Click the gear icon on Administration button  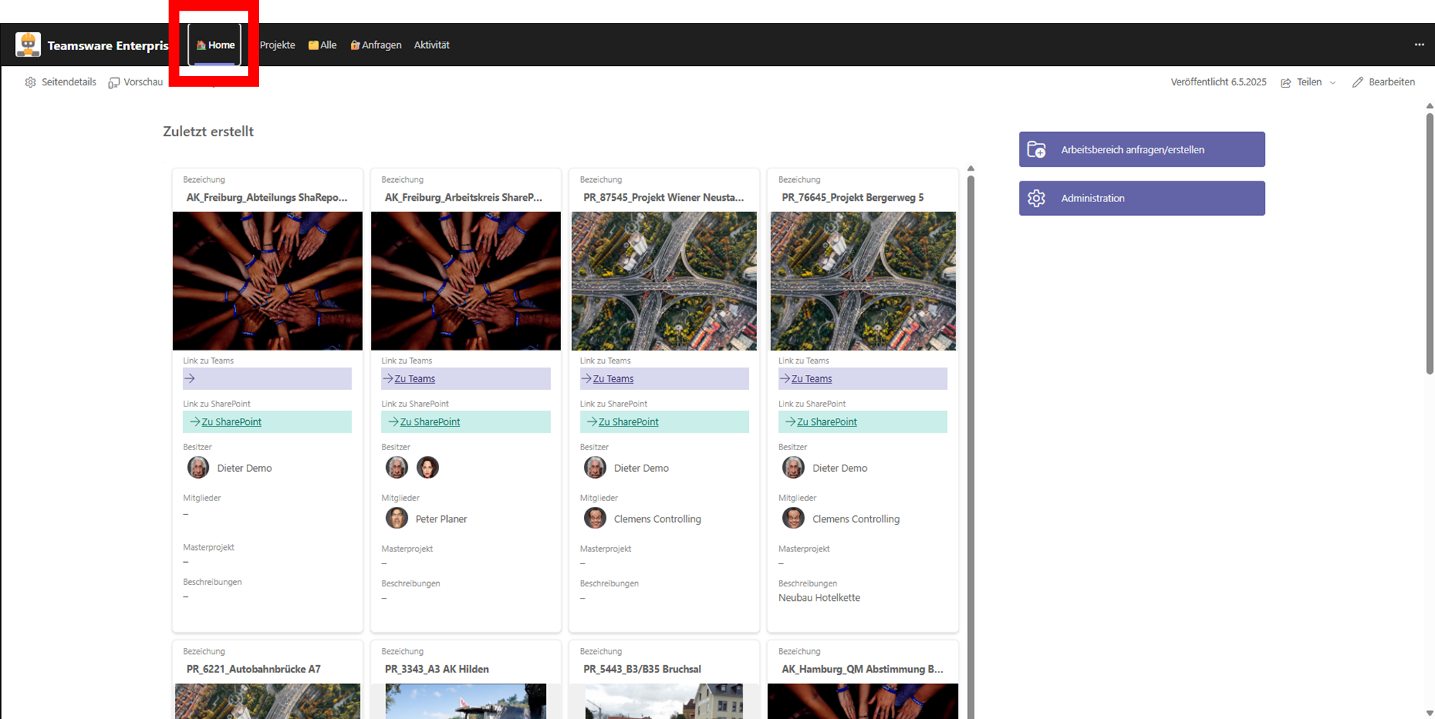[x=1036, y=199]
